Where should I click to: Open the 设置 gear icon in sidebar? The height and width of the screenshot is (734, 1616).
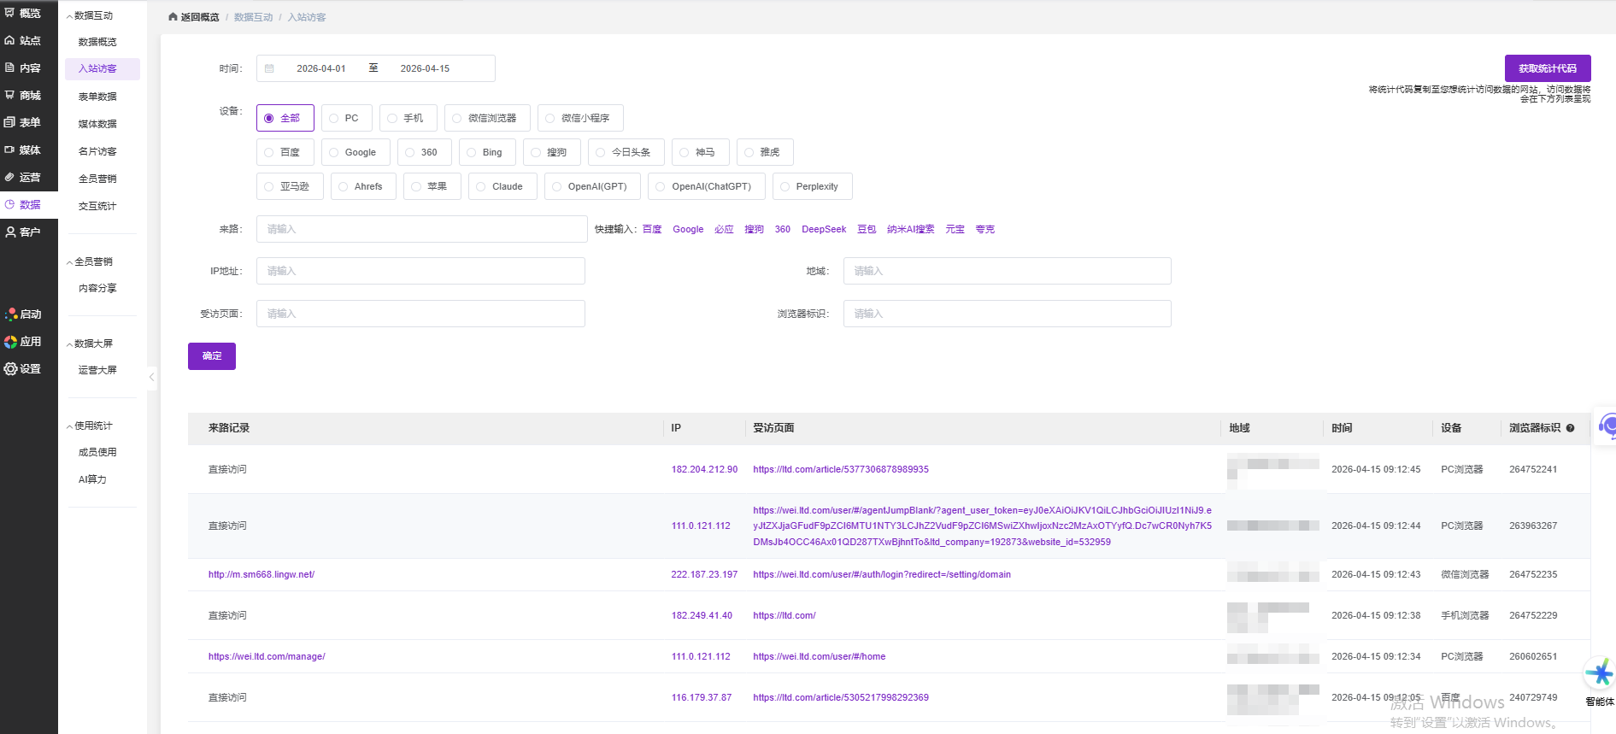click(11, 369)
